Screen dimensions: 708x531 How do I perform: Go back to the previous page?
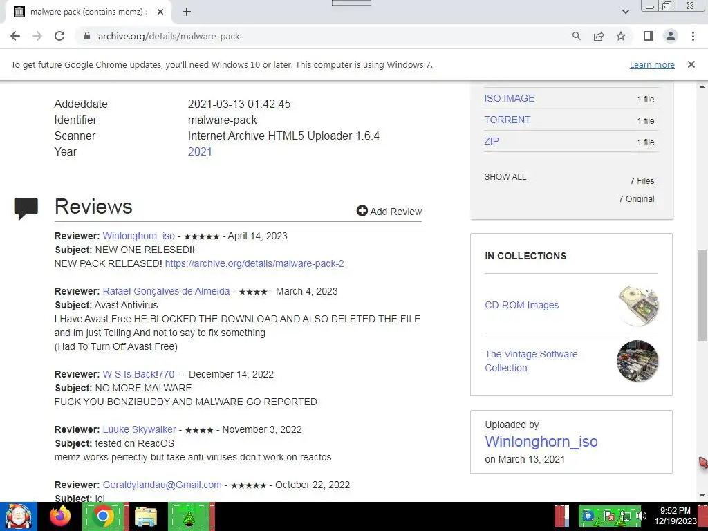click(15, 36)
